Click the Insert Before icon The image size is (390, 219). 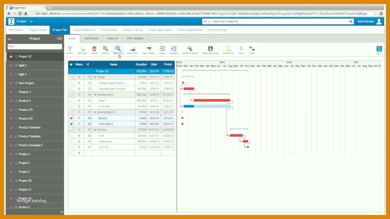click(x=149, y=49)
